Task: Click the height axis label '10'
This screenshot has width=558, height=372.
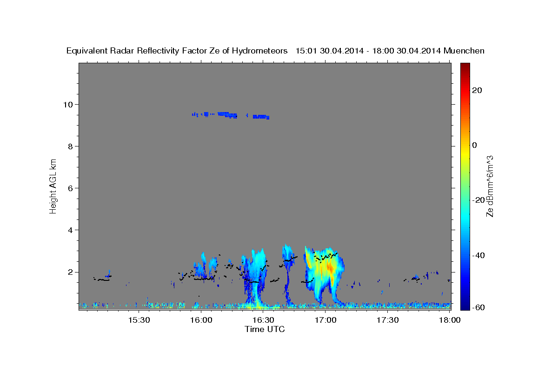Action: (x=69, y=104)
